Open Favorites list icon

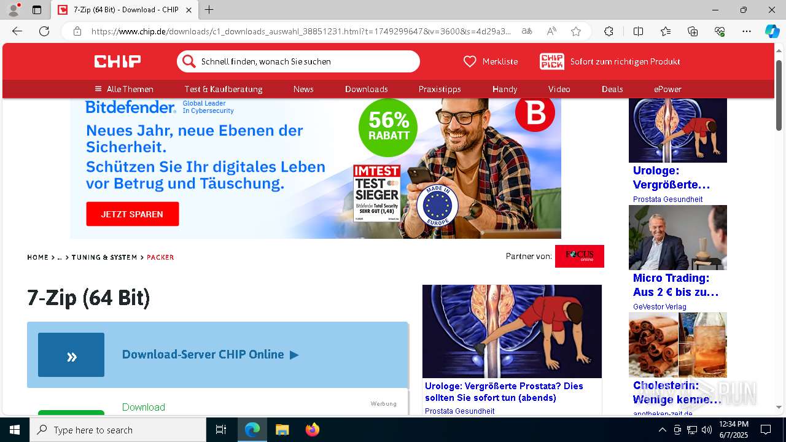tap(666, 31)
